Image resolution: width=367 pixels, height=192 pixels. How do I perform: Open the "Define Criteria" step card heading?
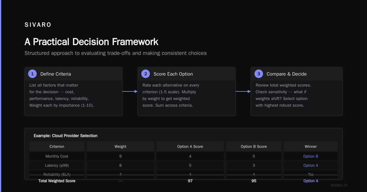tap(56, 74)
